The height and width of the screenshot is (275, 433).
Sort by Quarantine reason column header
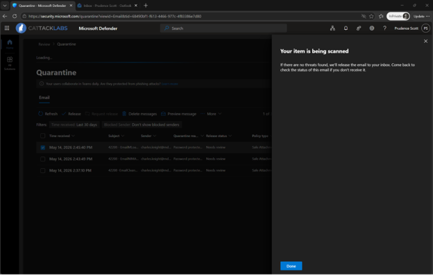pos(188,136)
